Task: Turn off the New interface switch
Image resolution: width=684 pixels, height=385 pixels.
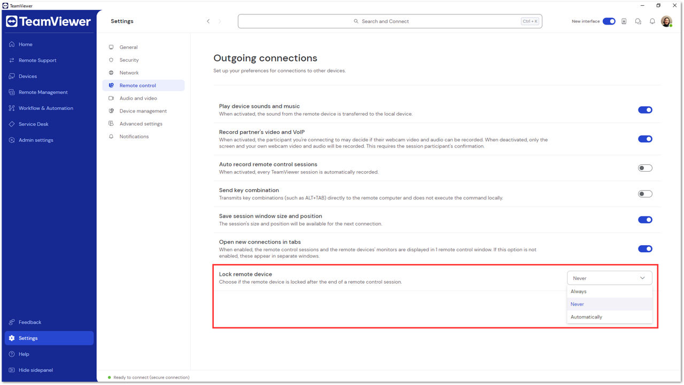Action: coord(609,21)
